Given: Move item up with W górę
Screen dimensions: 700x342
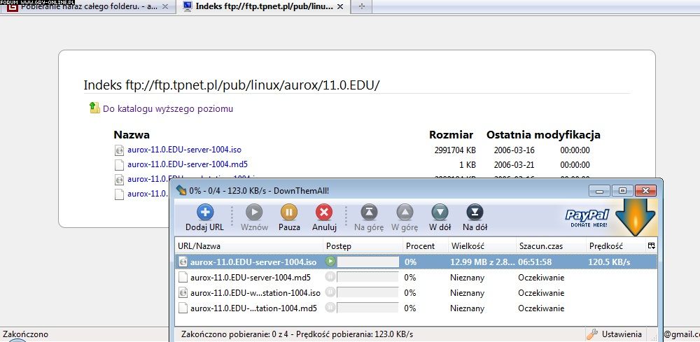Looking at the screenshot, I should point(405,213).
